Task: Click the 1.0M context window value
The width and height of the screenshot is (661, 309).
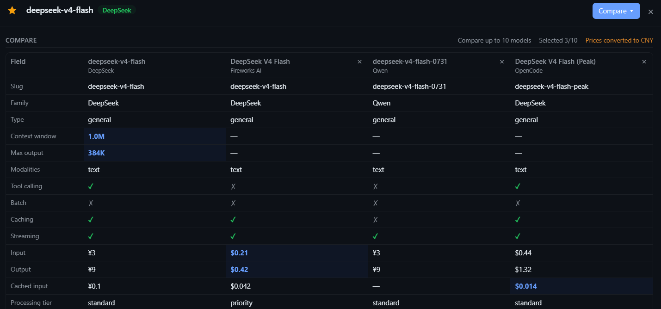Action: point(96,136)
